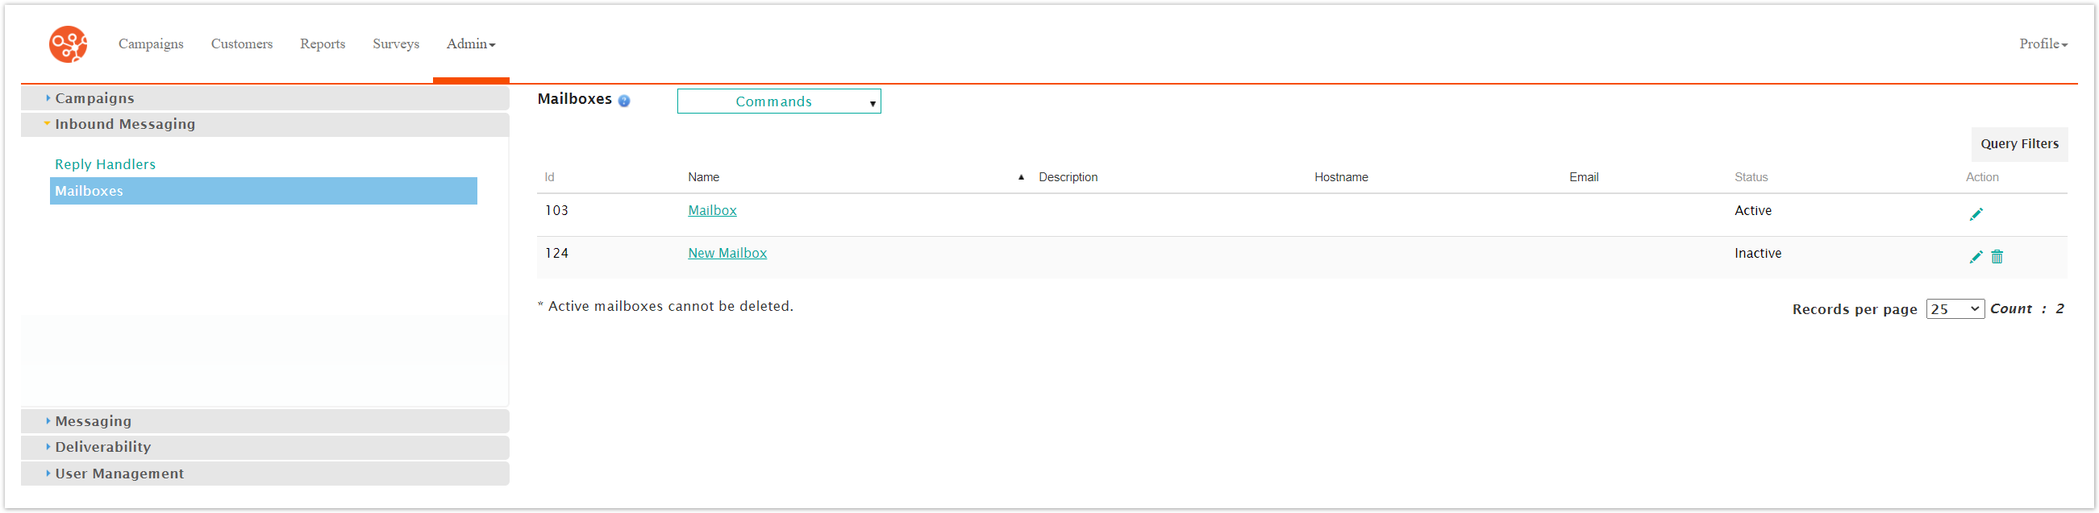Expand the Deliverability sidebar section

(102, 447)
